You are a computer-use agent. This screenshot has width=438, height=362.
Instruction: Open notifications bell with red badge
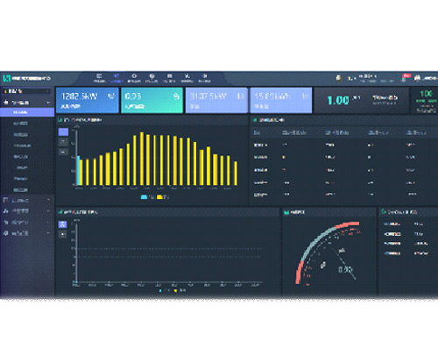pyautogui.click(x=405, y=78)
